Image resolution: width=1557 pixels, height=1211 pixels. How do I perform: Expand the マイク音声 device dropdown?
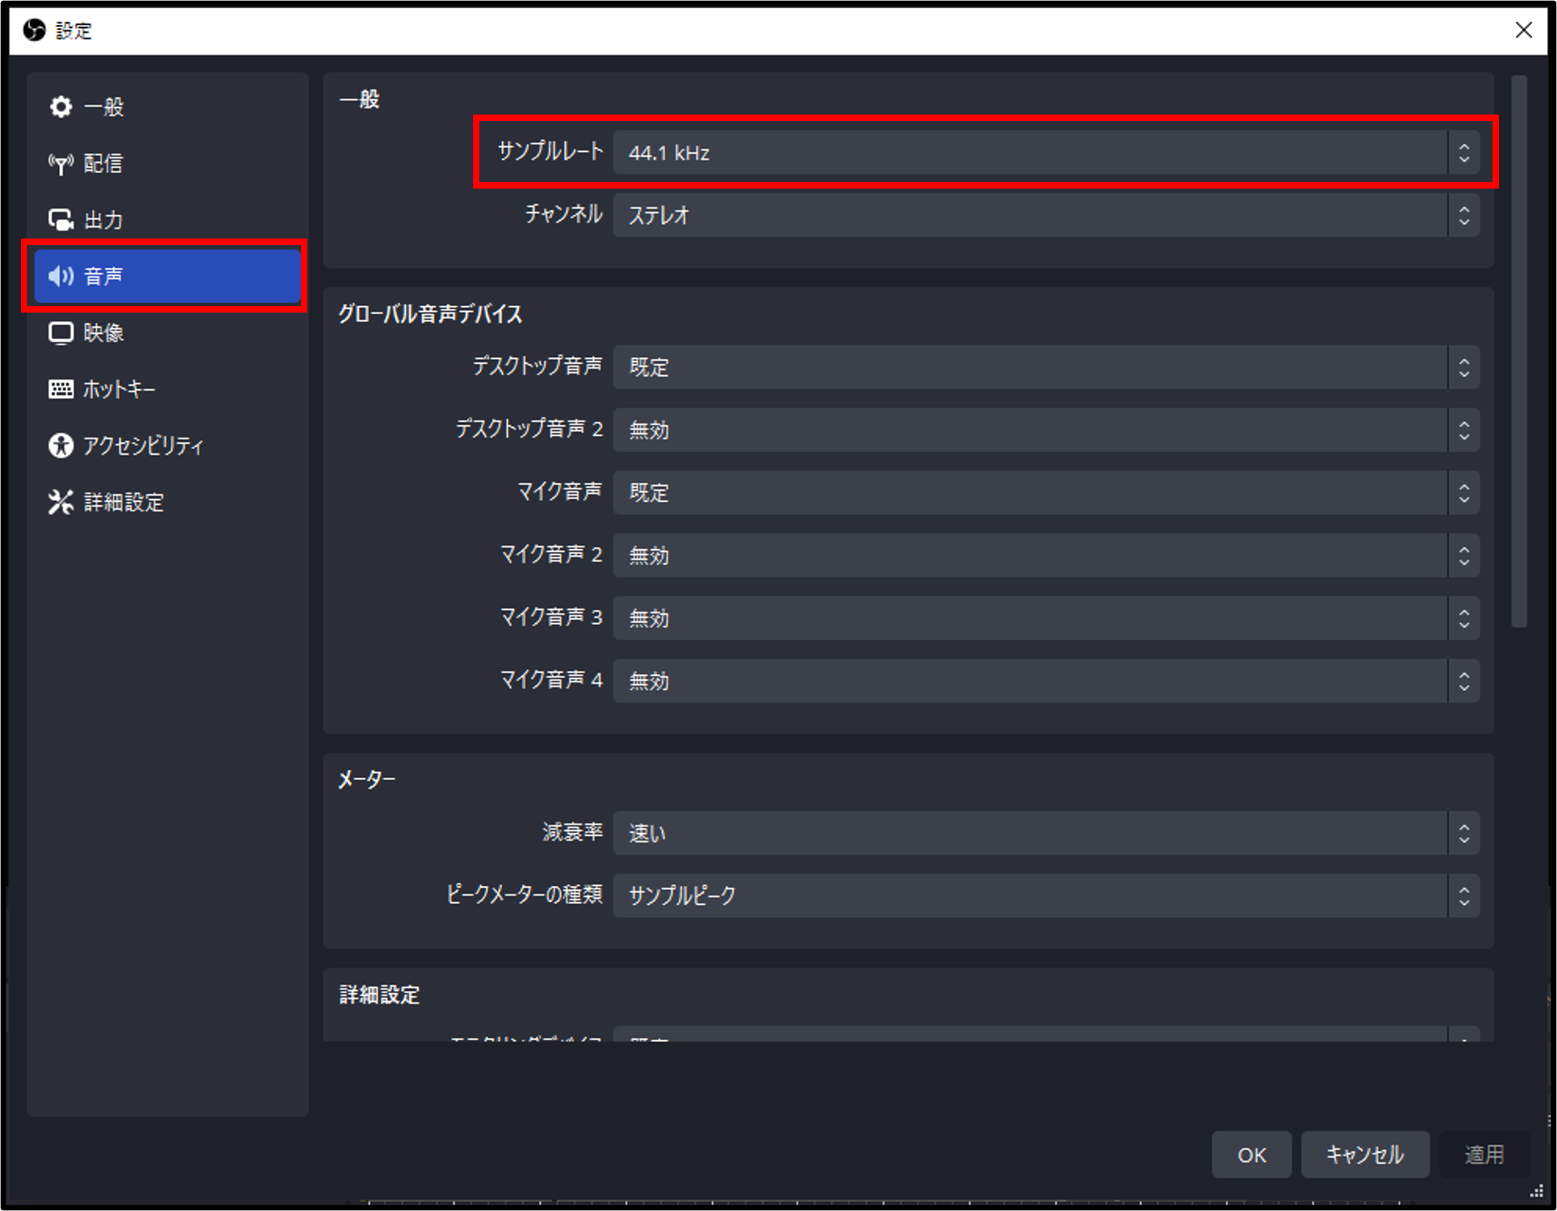click(1045, 493)
